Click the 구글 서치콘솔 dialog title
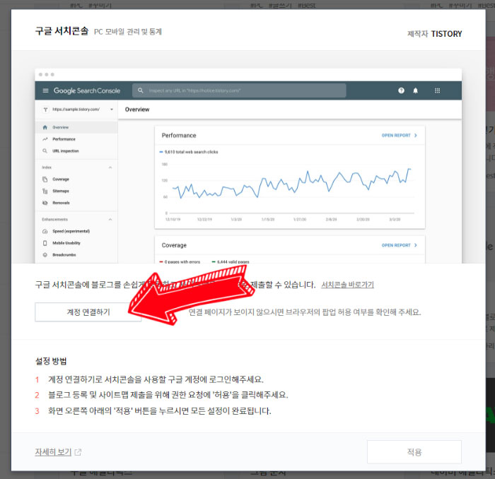The image size is (495, 479). pyautogui.click(x=62, y=31)
